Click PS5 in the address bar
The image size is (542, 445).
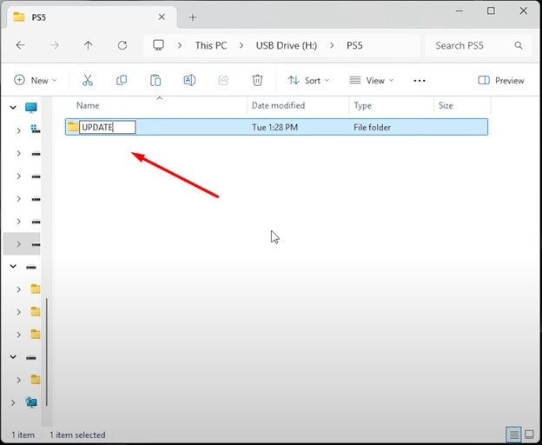[x=354, y=45]
